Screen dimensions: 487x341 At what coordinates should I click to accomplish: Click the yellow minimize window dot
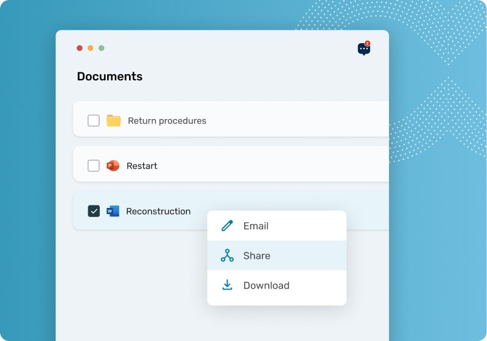[x=90, y=48]
